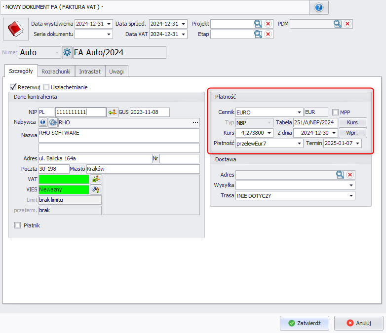This screenshot has width=386, height=333.
Task: Click the red book icon button
Action: point(15,29)
